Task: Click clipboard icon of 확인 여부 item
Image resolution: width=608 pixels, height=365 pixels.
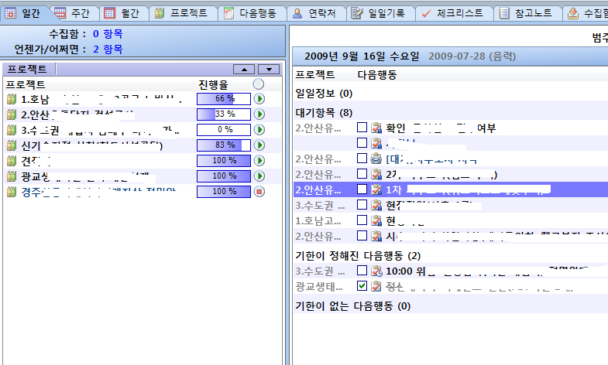Action: click(x=376, y=128)
